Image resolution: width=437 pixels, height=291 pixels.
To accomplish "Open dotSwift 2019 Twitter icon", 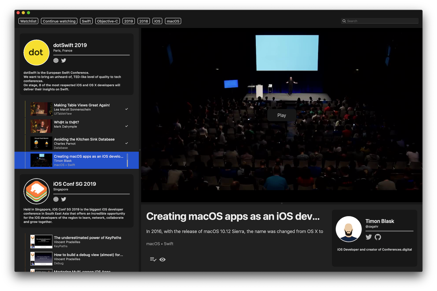I will (x=64, y=60).
